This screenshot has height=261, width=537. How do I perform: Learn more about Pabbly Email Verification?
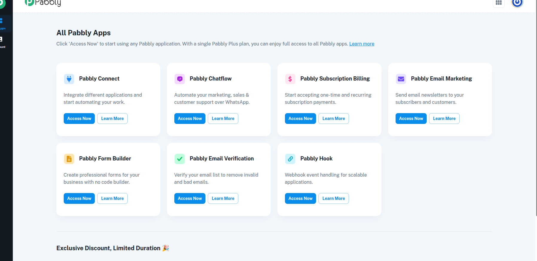tap(223, 198)
